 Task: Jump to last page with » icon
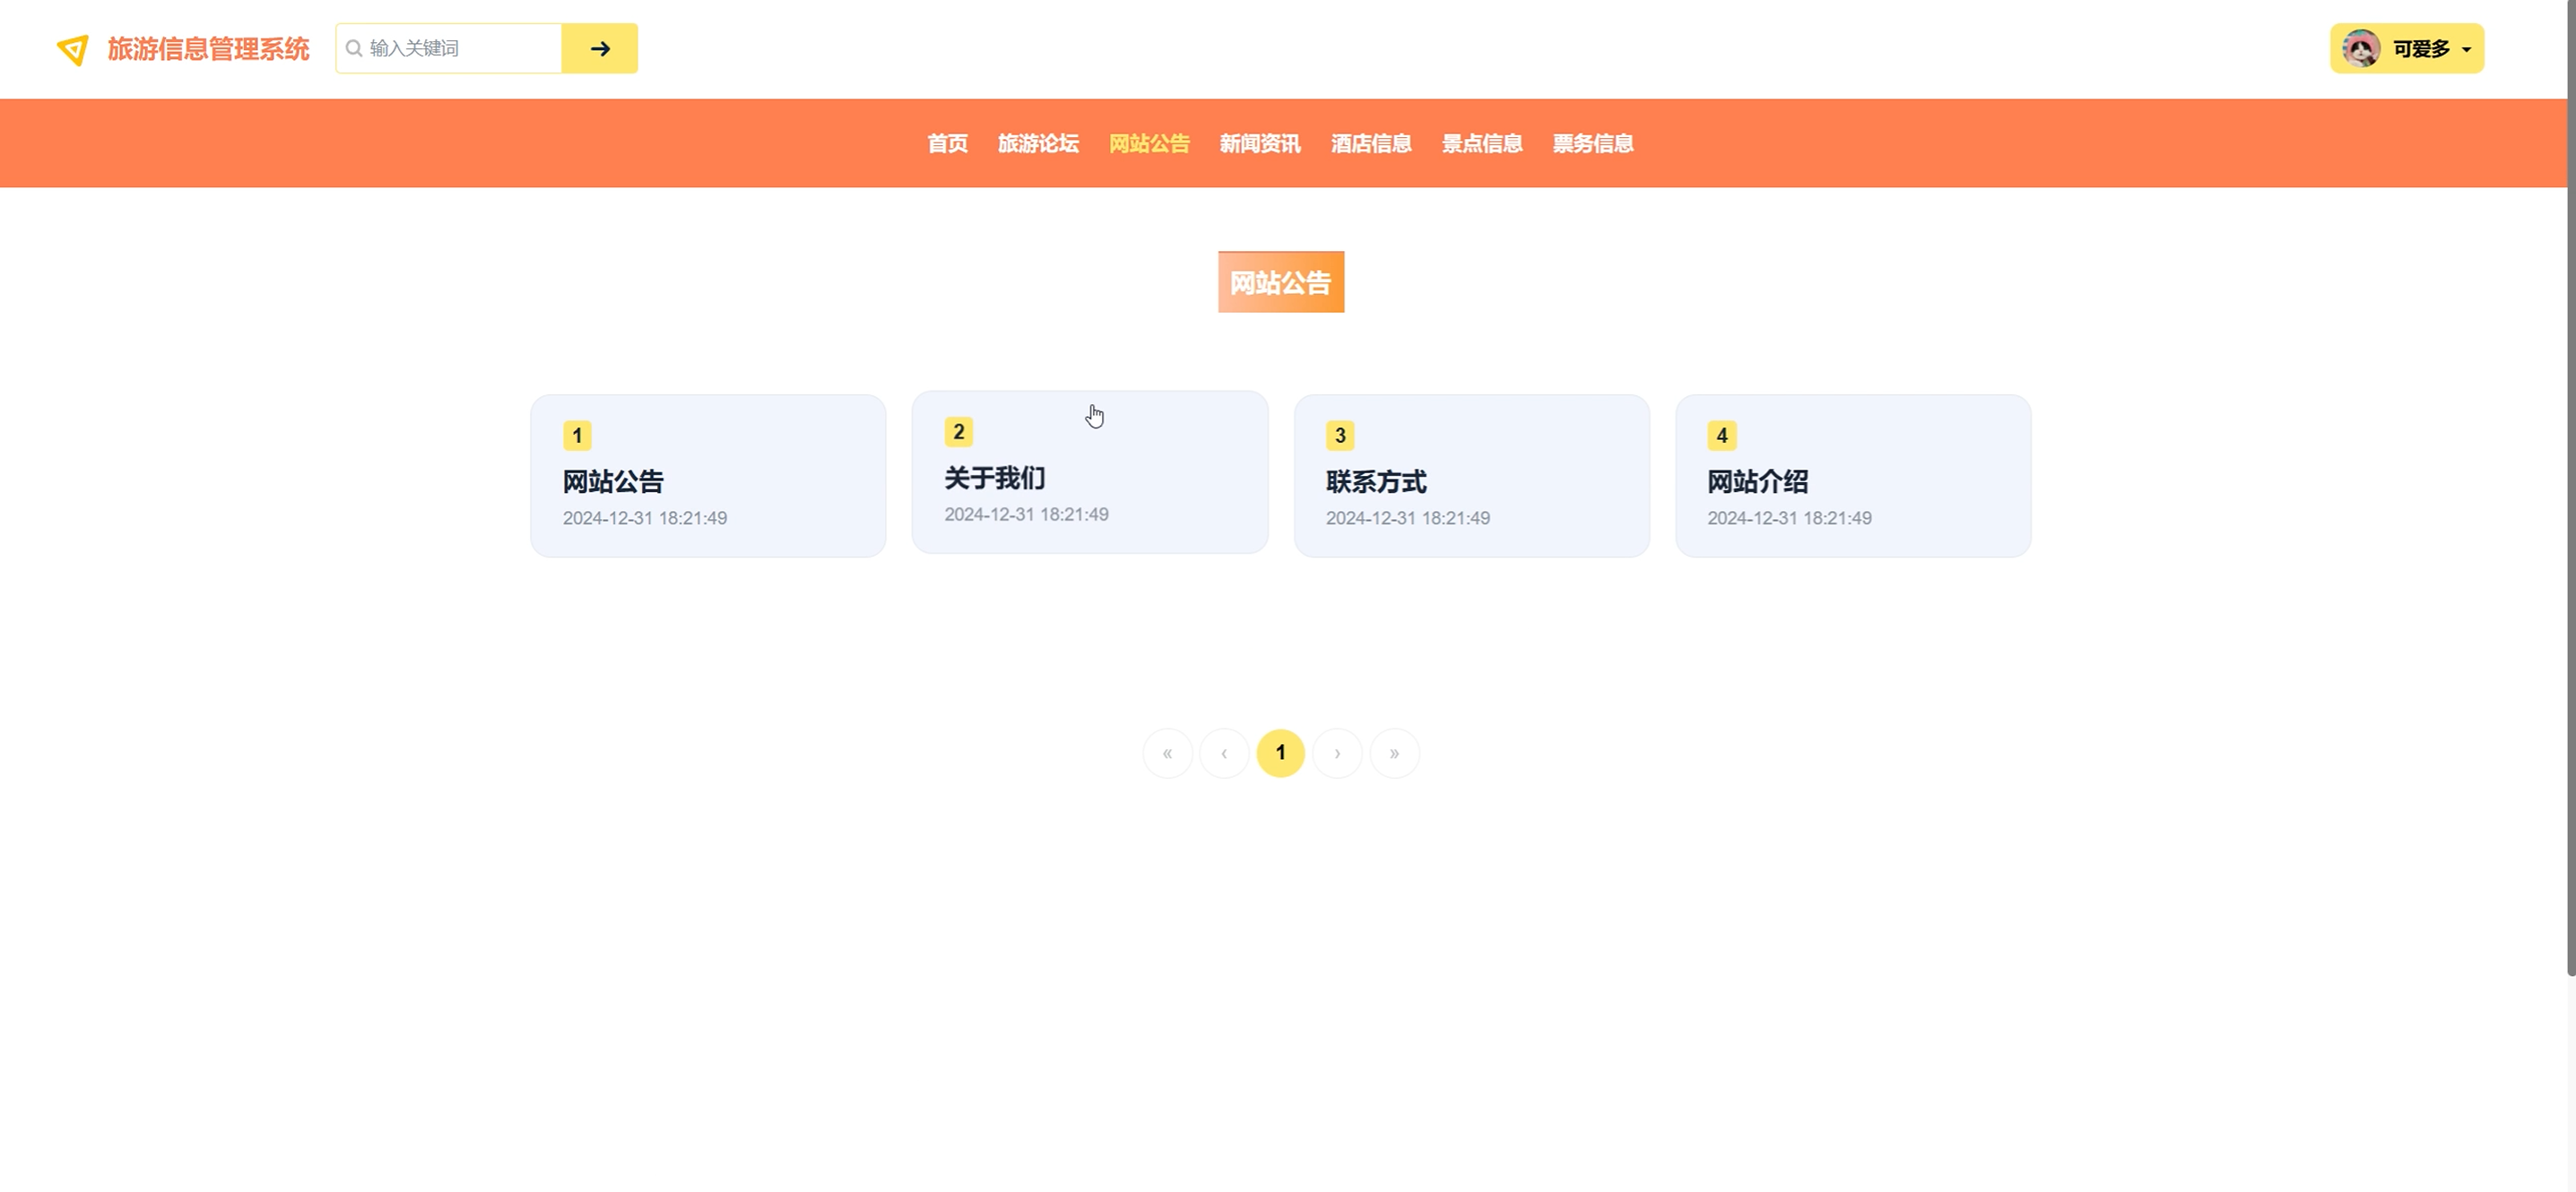(1394, 754)
